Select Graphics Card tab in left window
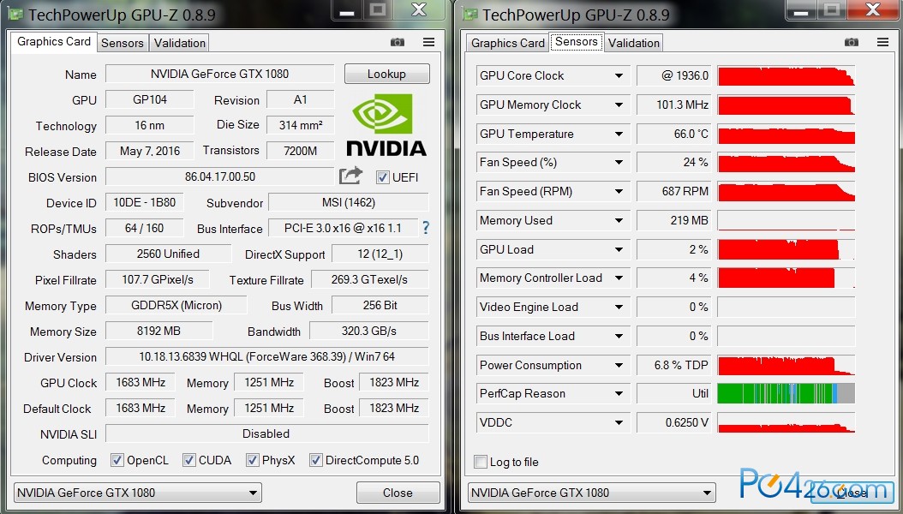Image resolution: width=903 pixels, height=514 pixels. point(54,41)
